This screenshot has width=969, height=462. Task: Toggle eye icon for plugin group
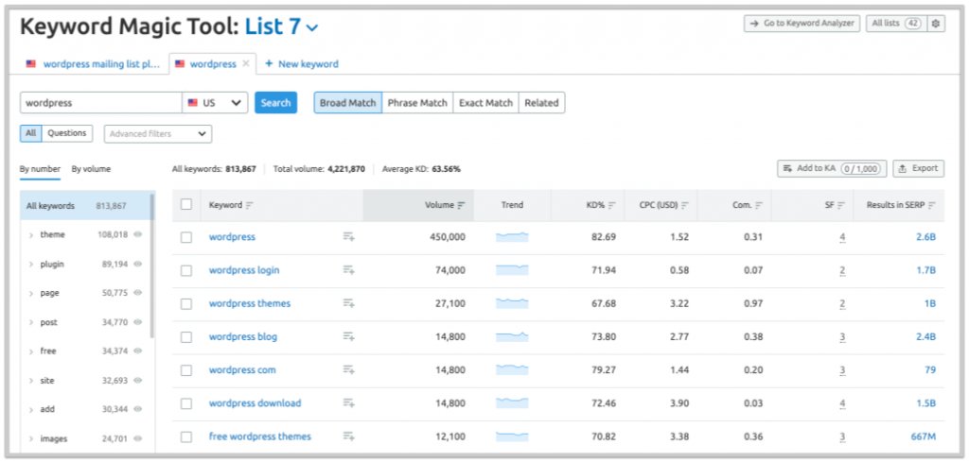(x=138, y=264)
